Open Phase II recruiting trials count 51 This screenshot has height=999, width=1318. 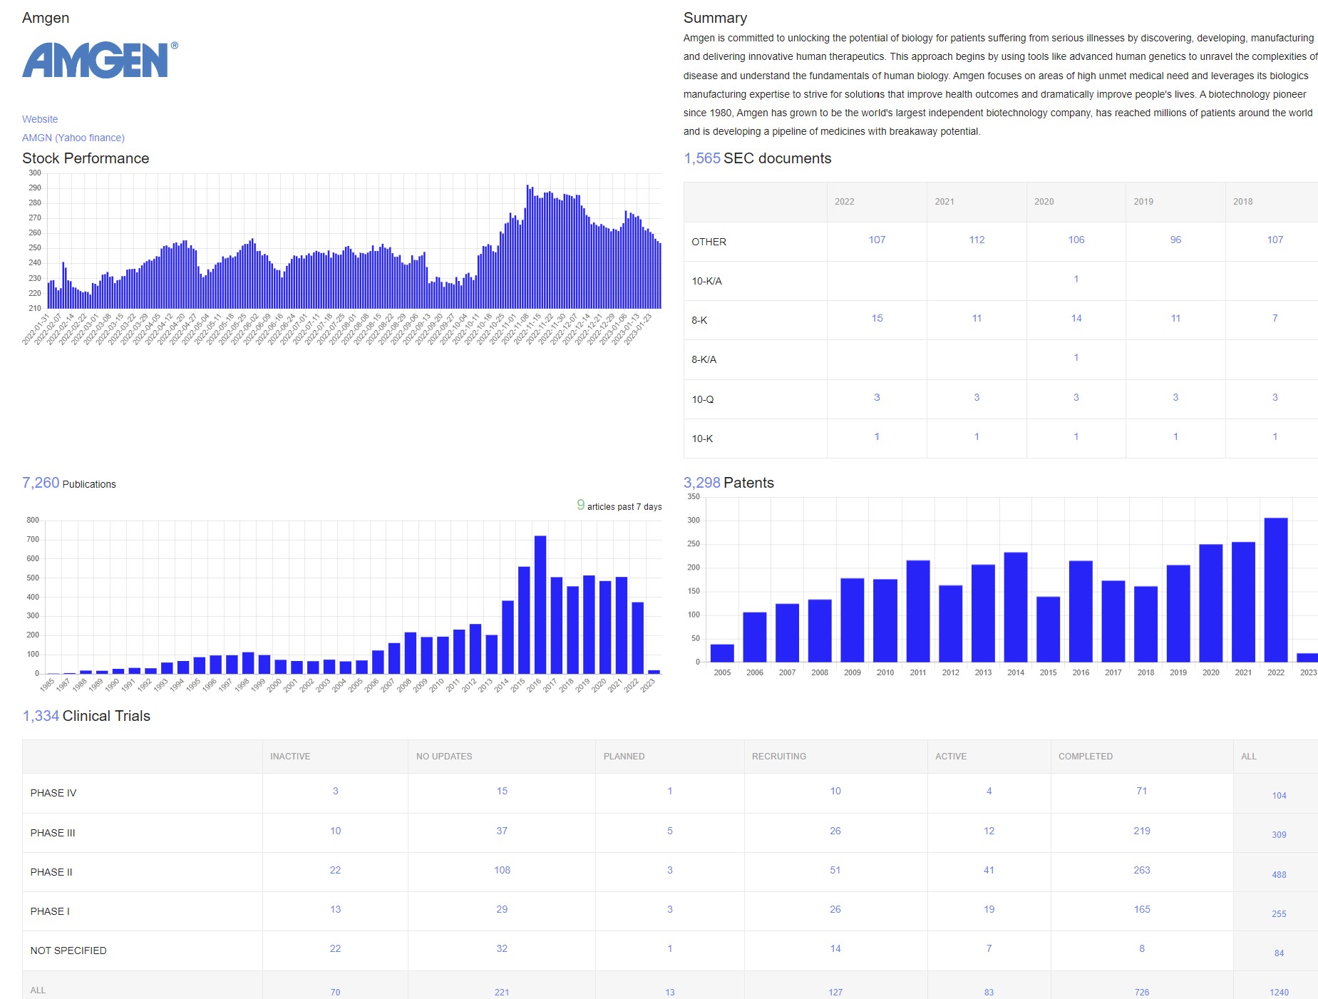tap(835, 870)
